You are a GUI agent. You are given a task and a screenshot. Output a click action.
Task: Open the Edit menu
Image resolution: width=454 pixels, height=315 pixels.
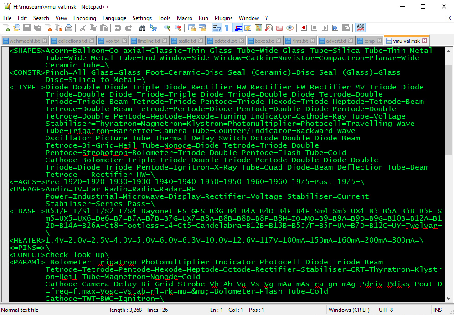(22, 18)
